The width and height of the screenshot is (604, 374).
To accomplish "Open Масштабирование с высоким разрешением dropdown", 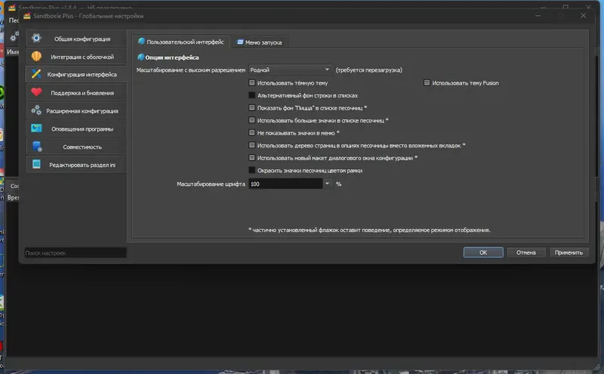I will [290, 70].
